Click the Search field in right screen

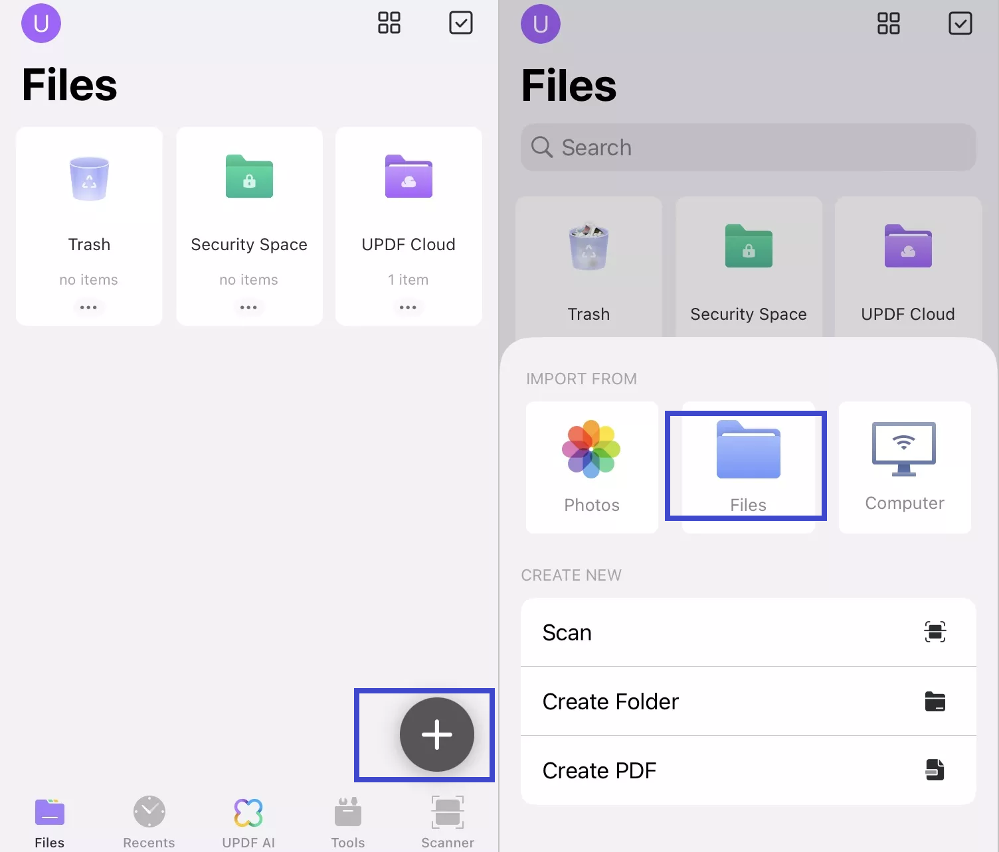[x=749, y=147]
